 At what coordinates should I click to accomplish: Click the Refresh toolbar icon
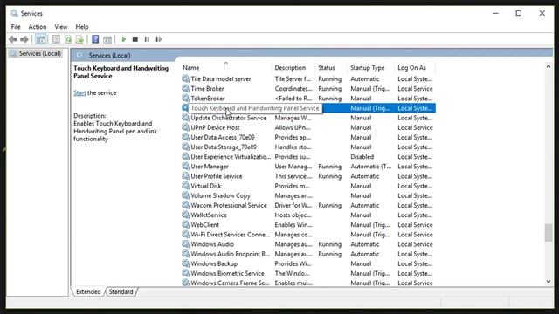[x=68, y=39]
